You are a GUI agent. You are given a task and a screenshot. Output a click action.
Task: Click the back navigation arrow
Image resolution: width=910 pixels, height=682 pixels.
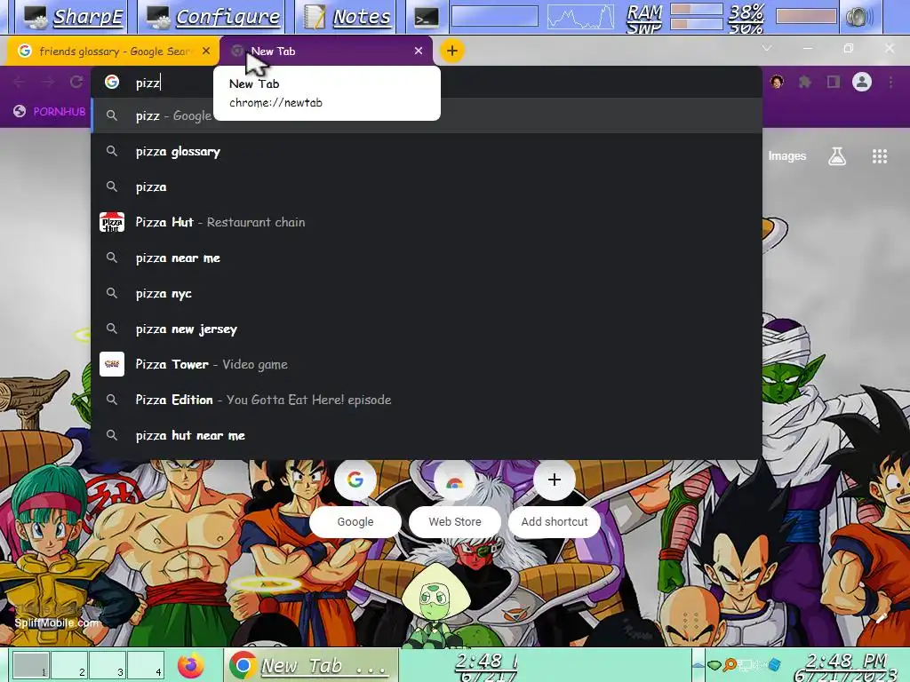(x=20, y=82)
